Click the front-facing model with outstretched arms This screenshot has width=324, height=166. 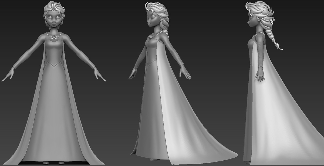click(54, 83)
